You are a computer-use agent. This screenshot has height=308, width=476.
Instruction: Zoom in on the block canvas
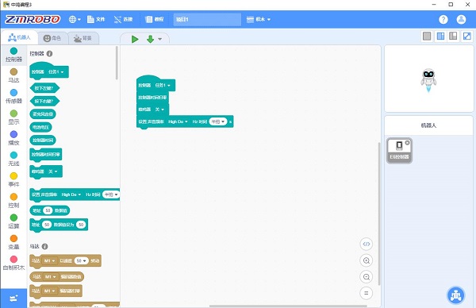(367, 260)
